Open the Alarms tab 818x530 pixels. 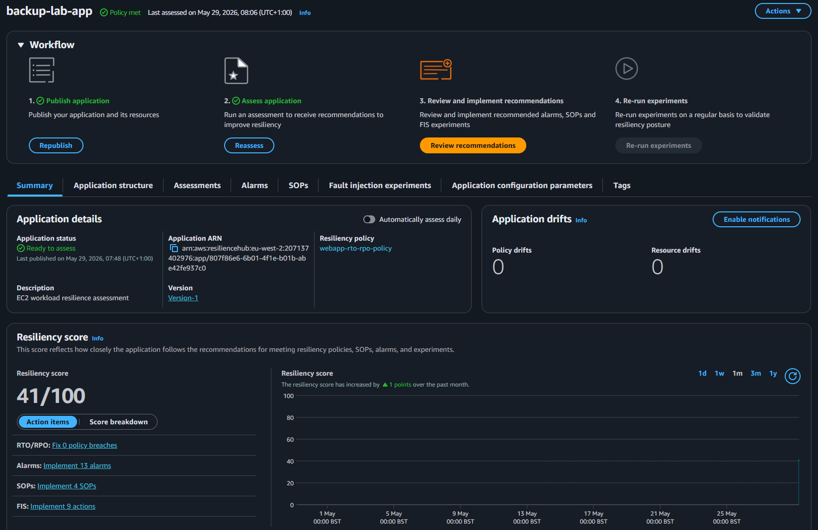[254, 186]
